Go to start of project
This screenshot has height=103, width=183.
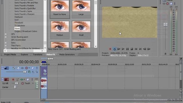pos(136,49)
